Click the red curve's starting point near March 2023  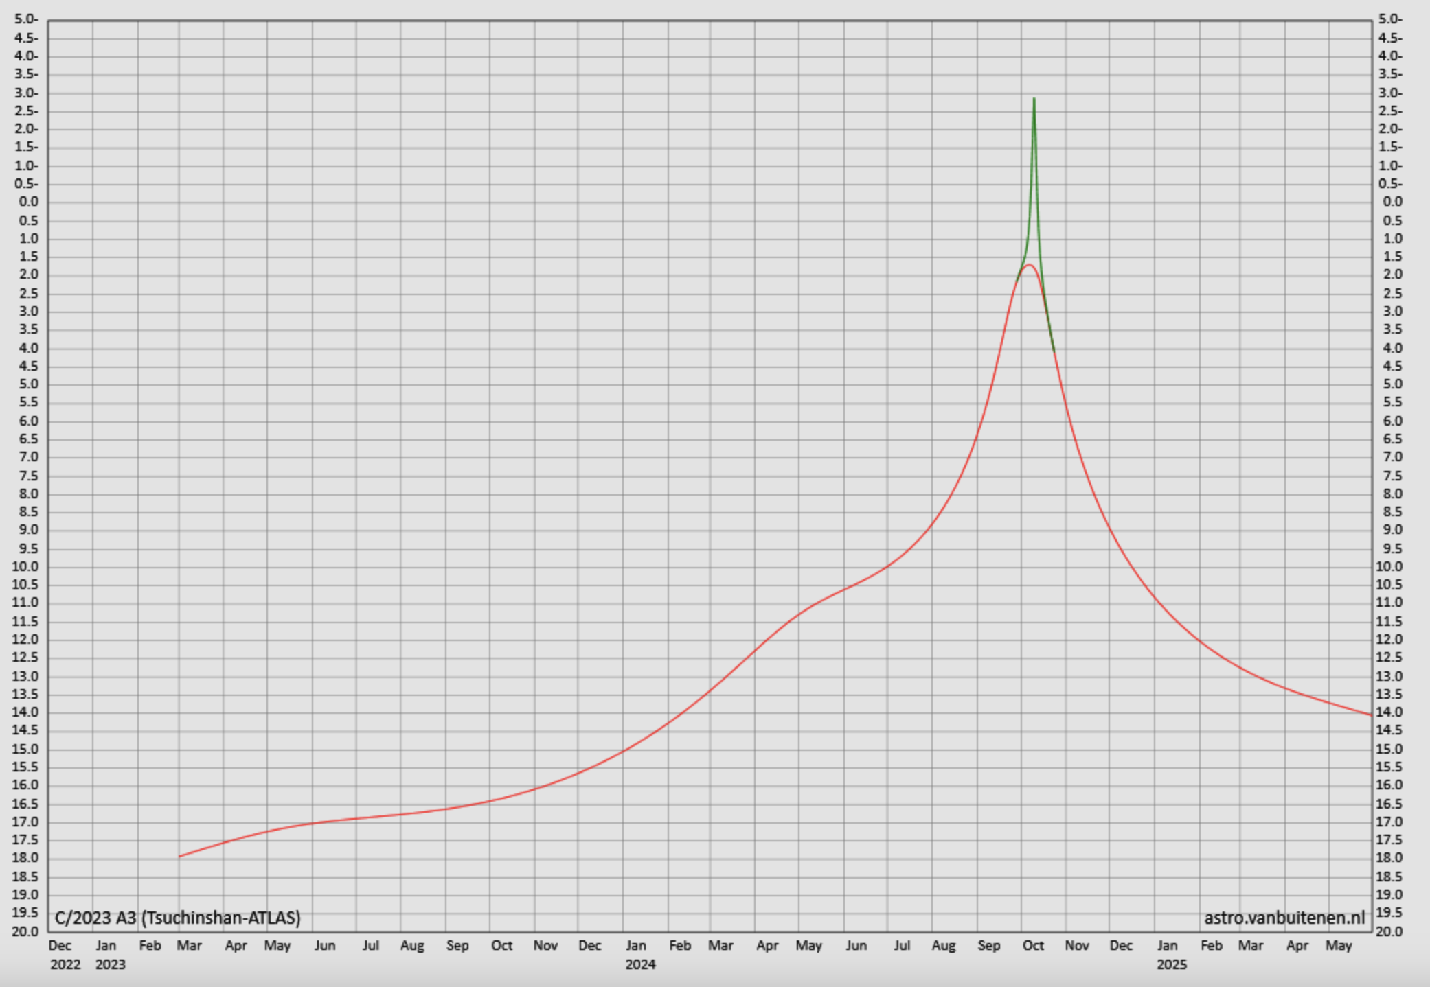pyautogui.click(x=180, y=856)
